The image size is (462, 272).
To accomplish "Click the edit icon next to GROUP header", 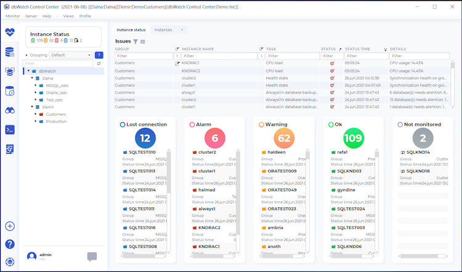I will [177, 49].
